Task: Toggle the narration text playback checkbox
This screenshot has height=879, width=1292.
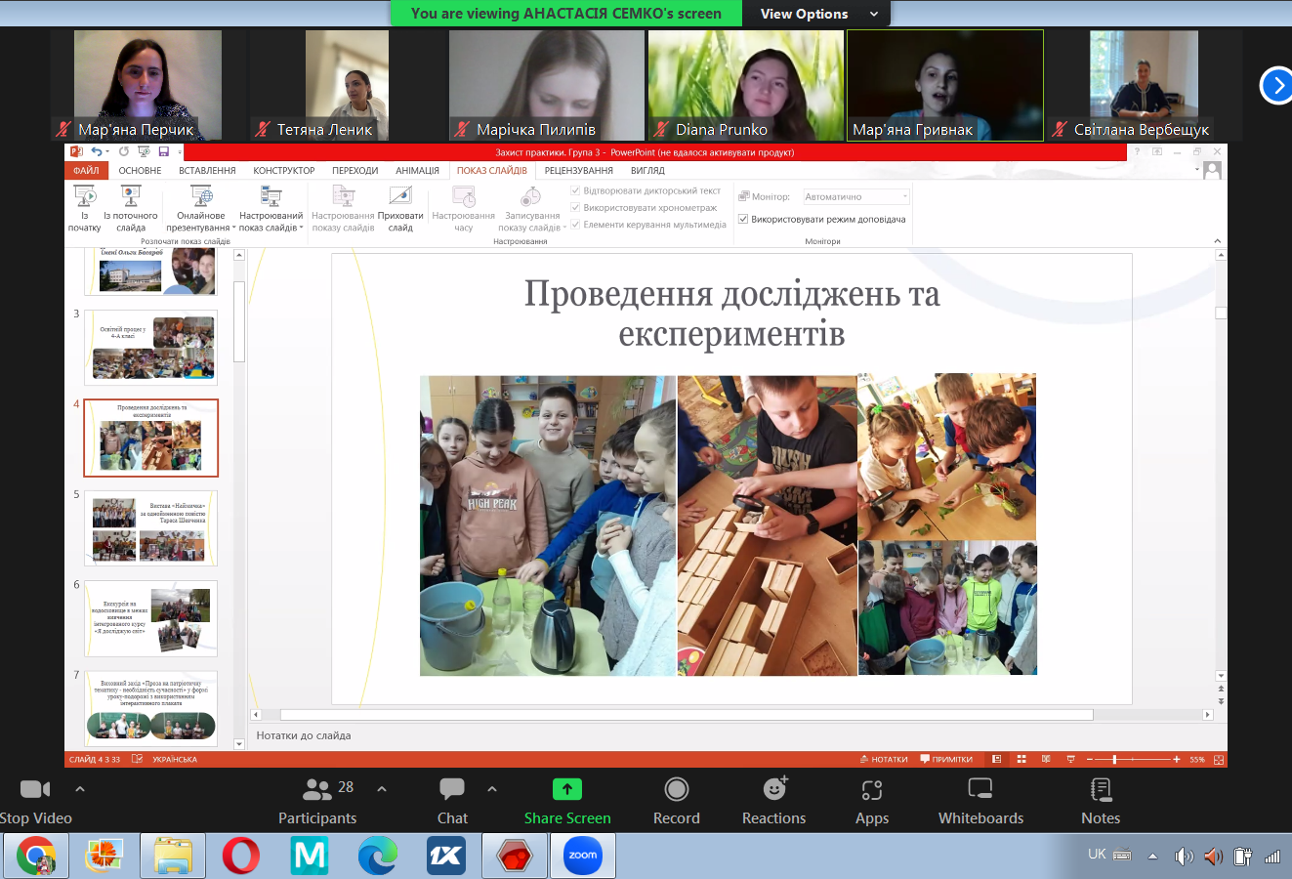Action: (575, 191)
